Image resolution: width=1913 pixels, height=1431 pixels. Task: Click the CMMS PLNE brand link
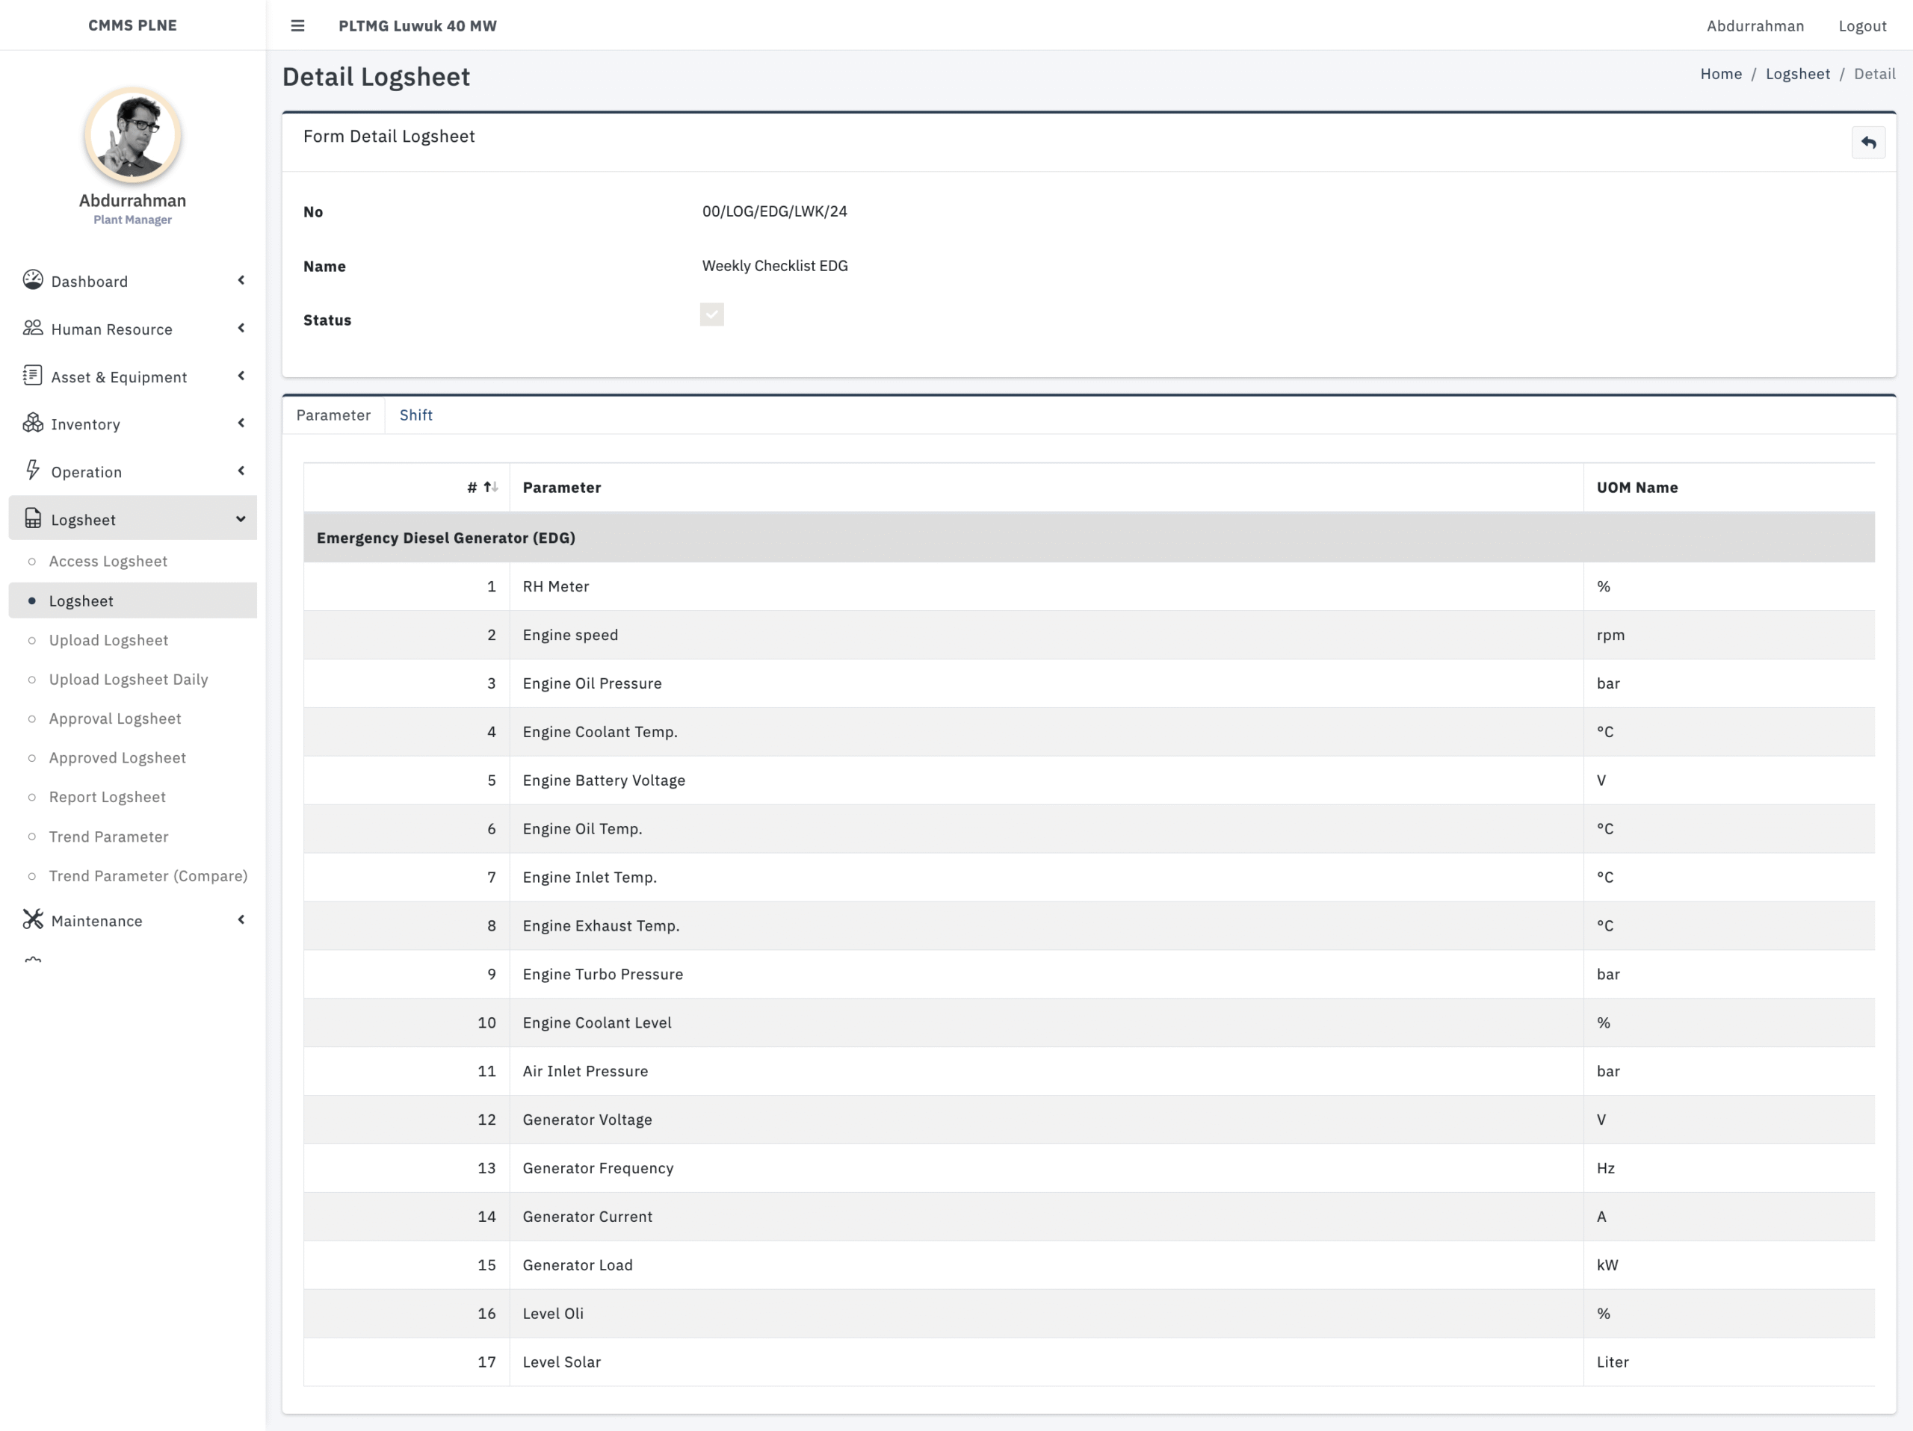coord(132,25)
